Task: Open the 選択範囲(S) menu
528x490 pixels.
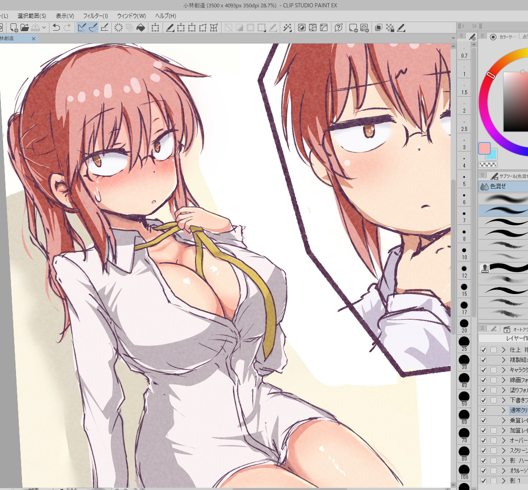Action: [32, 16]
